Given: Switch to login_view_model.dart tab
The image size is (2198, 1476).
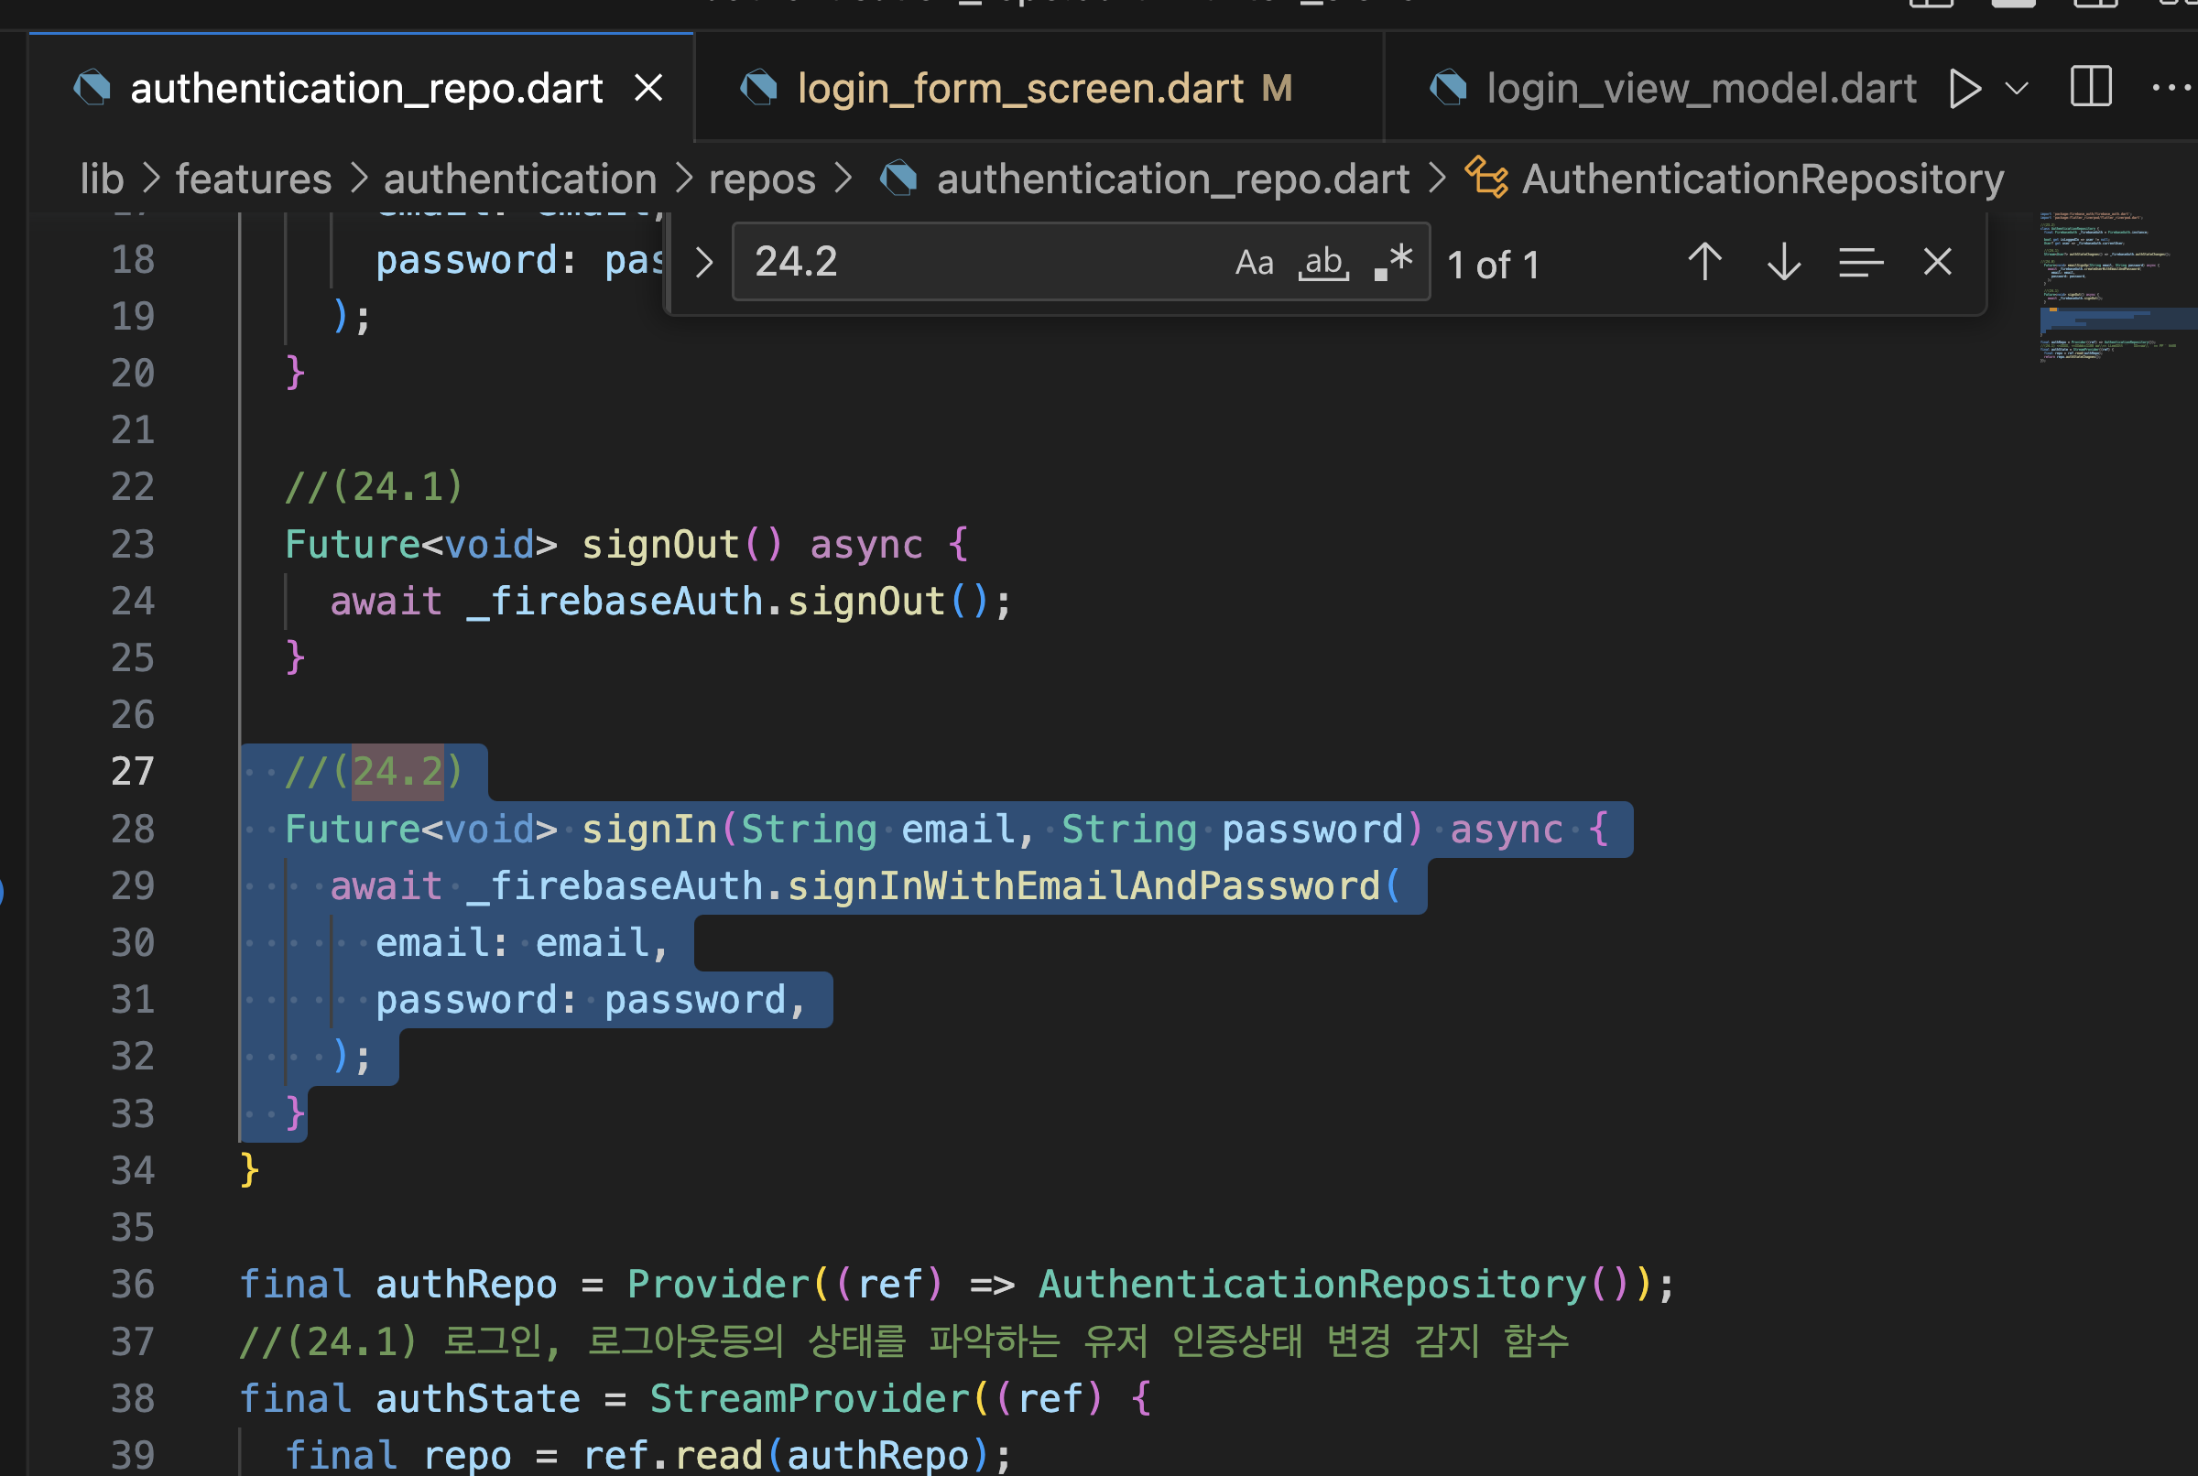Looking at the screenshot, I should tap(1699, 89).
